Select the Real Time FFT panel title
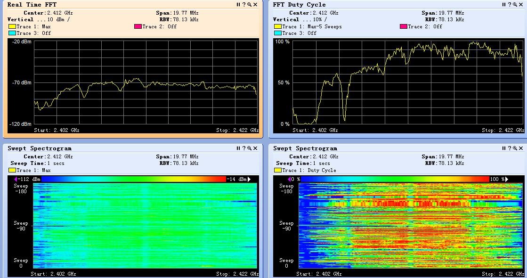 click(32, 5)
